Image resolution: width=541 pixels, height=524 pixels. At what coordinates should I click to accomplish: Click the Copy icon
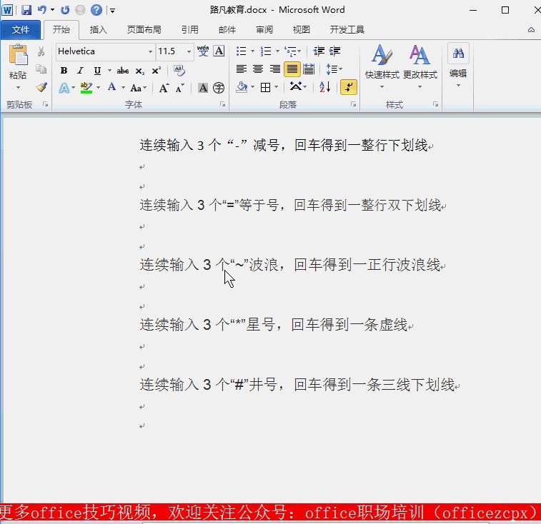[x=41, y=69]
